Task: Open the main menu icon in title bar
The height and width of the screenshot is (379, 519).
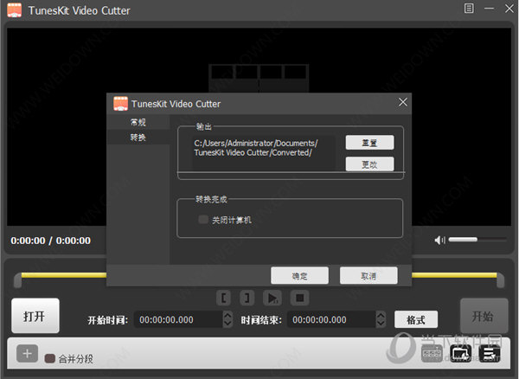Action: (x=469, y=9)
